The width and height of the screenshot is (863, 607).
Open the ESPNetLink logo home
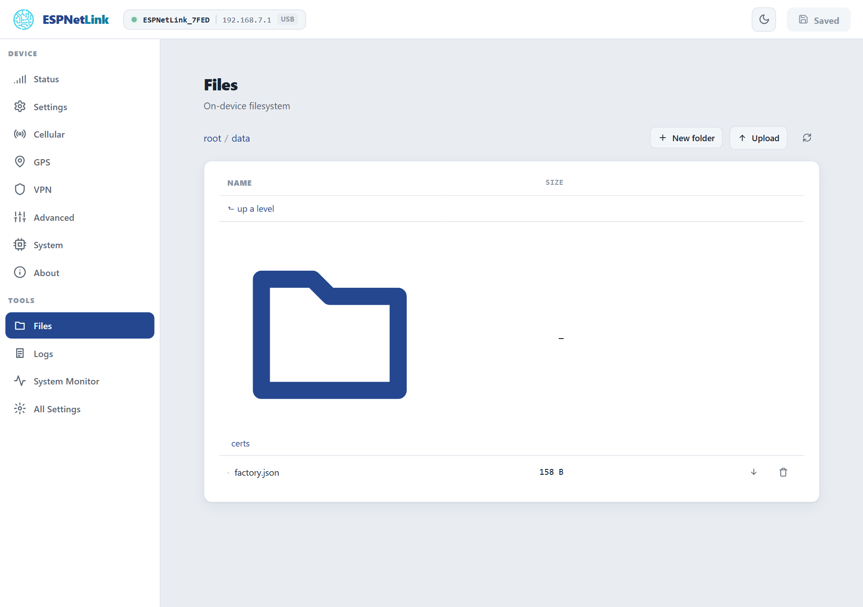tap(61, 20)
